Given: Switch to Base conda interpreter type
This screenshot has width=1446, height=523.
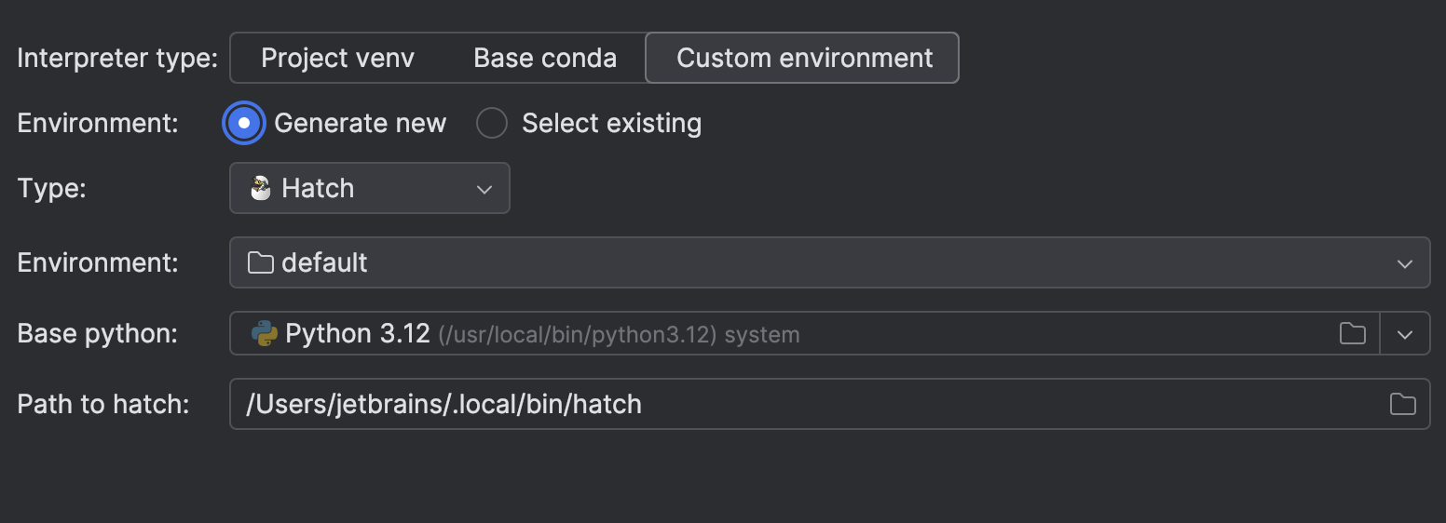Looking at the screenshot, I should coord(545,58).
